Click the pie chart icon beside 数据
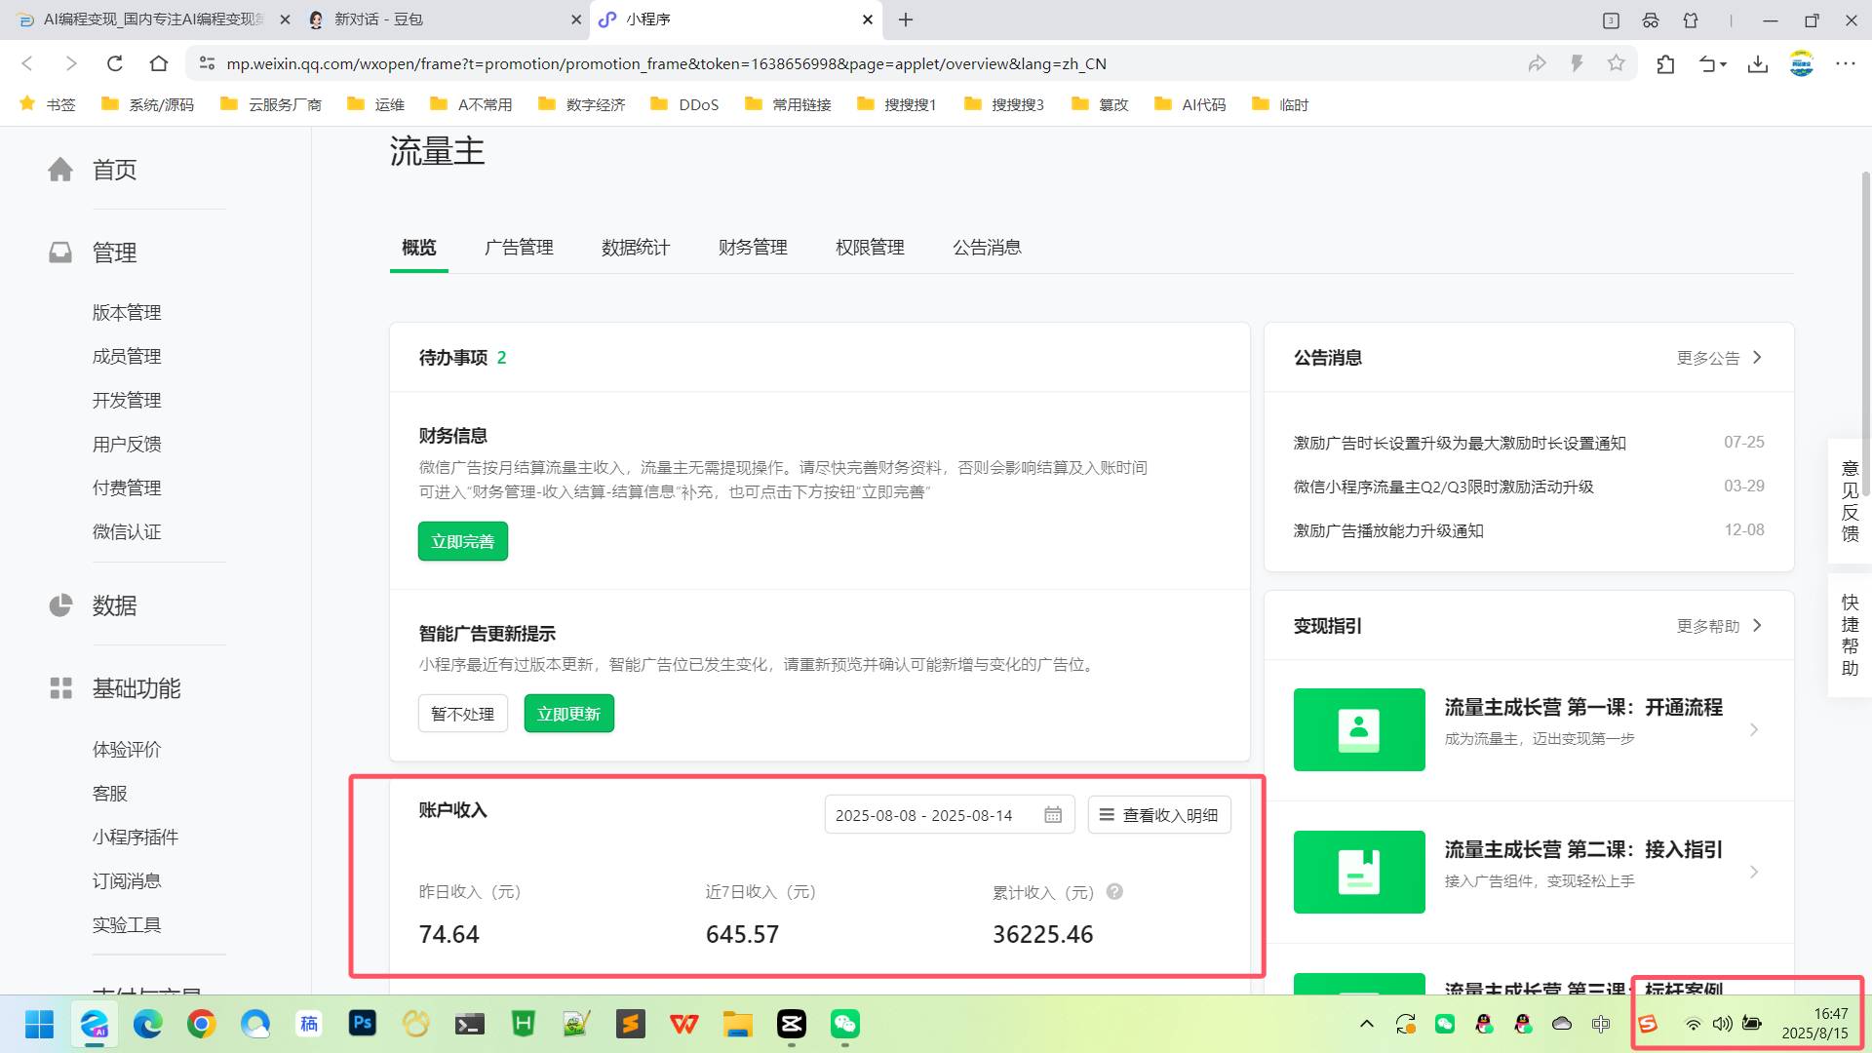Image resolution: width=1872 pixels, height=1053 pixels. point(60,605)
